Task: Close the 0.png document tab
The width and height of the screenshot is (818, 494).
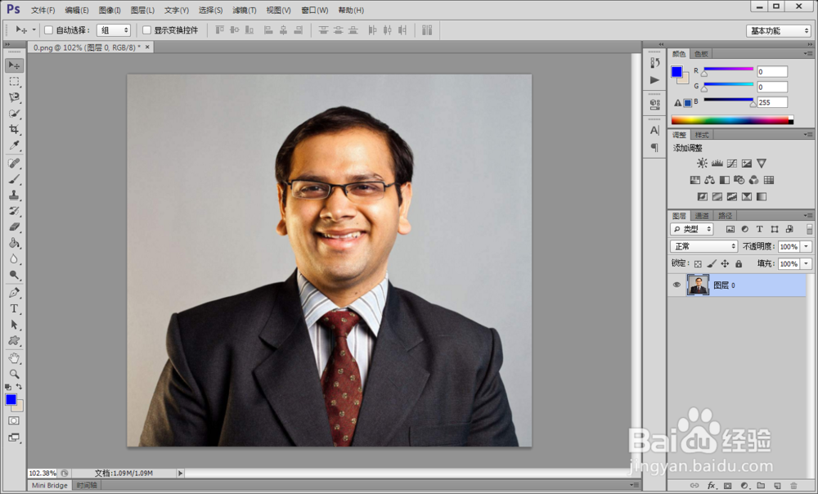Action: pyautogui.click(x=147, y=47)
